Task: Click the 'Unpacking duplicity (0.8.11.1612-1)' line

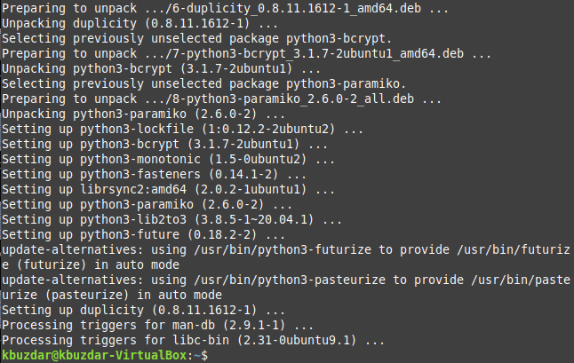Action: (140, 23)
